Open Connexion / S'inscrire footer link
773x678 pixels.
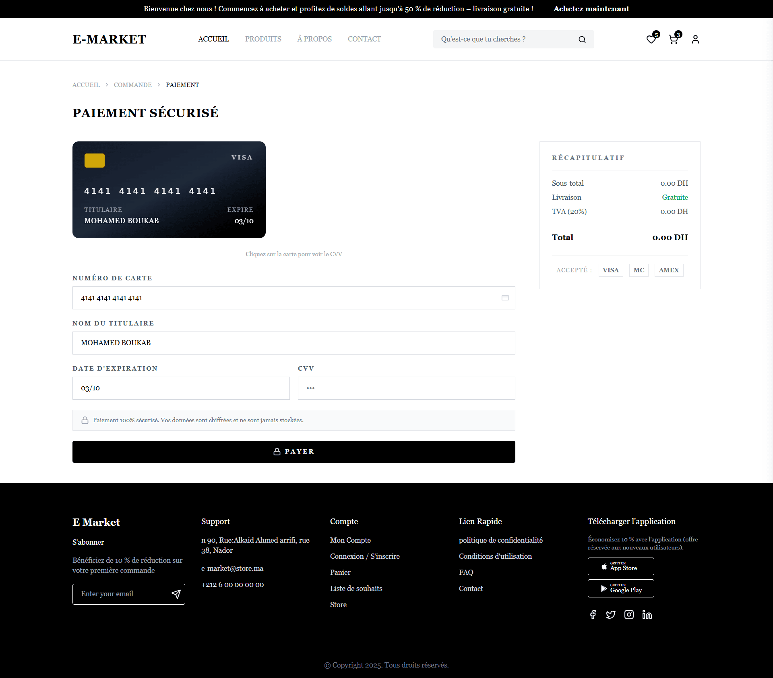point(365,556)
